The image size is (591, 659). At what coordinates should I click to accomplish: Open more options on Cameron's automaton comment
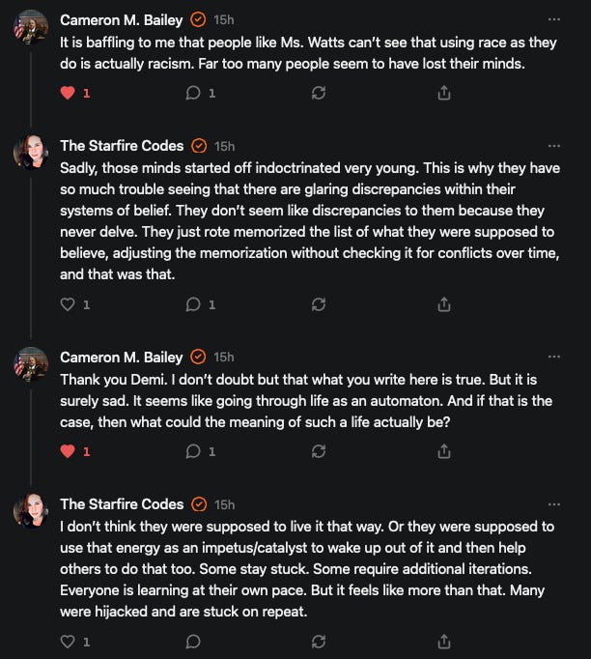[554, 357]
